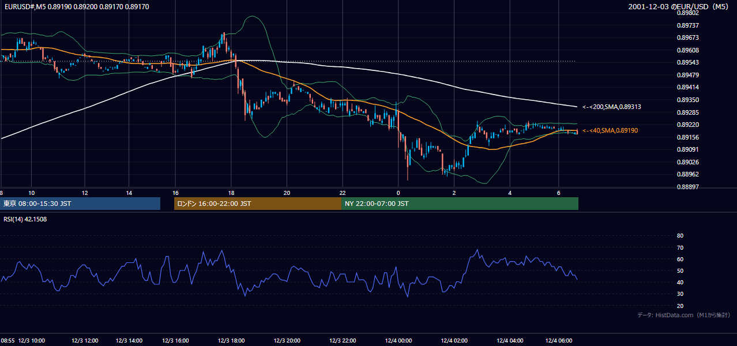737x346 pixels.
Task: Click the RSI 70 level label
Action: pyautogui.click(x=680, y=248)
